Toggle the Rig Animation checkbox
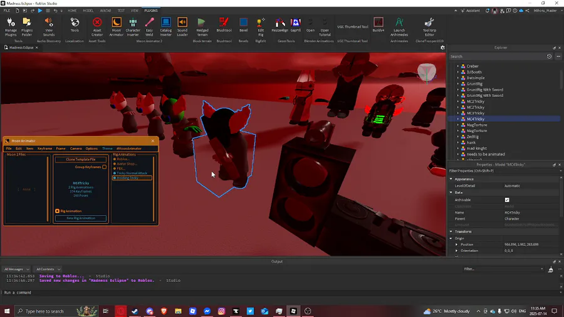Viewport: 564px width, 317px height. (57, 211)
